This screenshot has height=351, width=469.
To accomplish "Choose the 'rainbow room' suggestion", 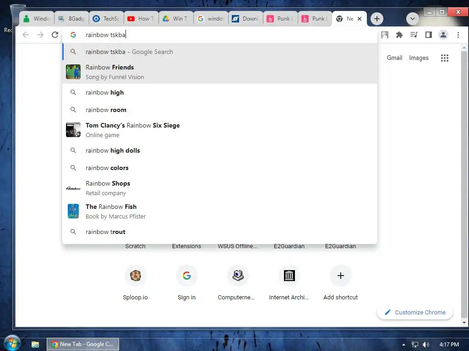I will click(220, 110).
